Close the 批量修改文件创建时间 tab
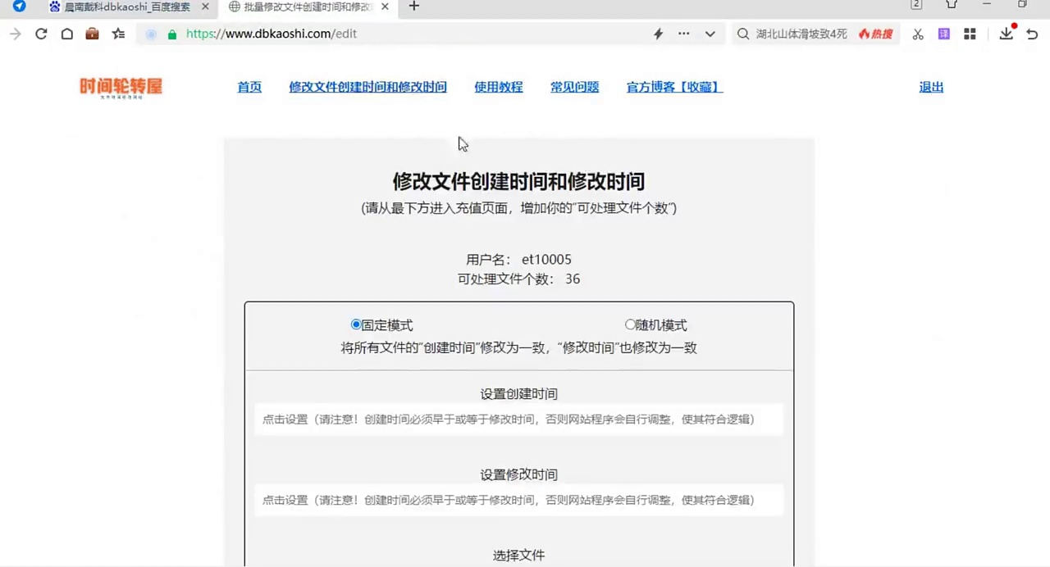Screen dimensions: 1050x567 [385, 7]
